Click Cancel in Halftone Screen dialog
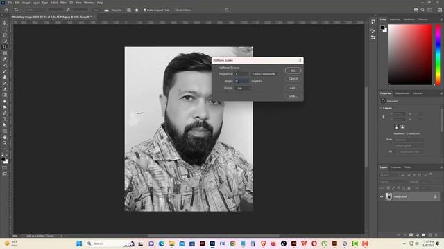The height and width of the screenshot is (249, 444). point(293,79)
